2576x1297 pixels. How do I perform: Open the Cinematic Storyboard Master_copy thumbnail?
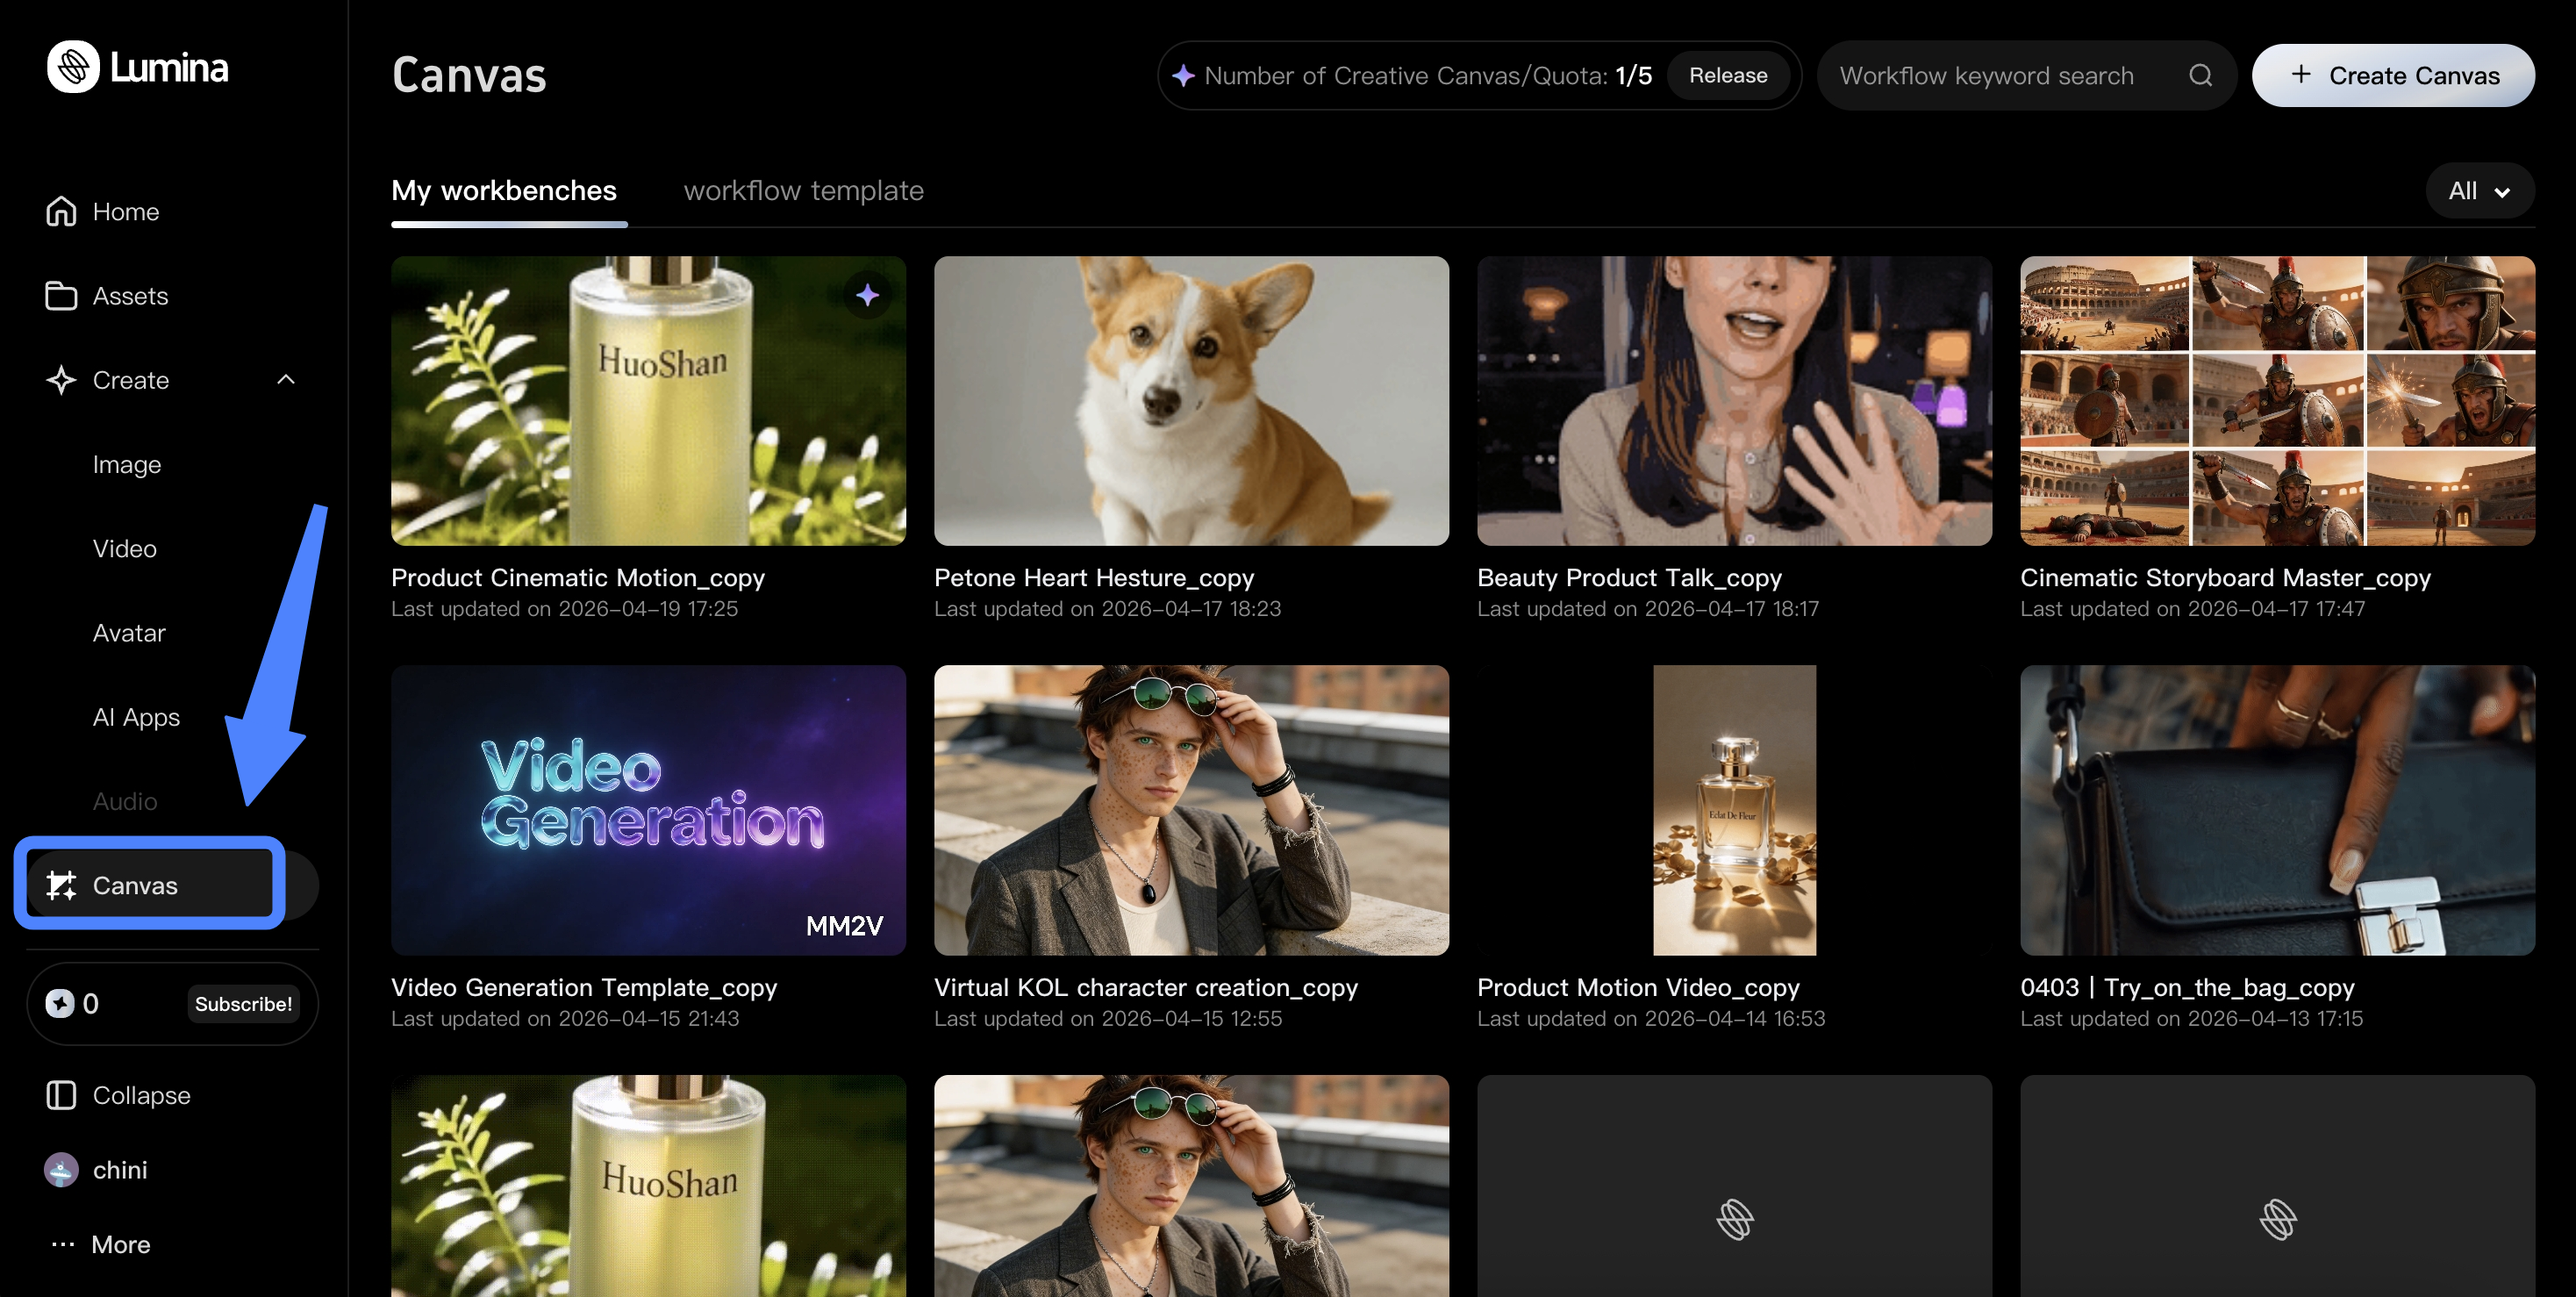[x=2277, y=400]
